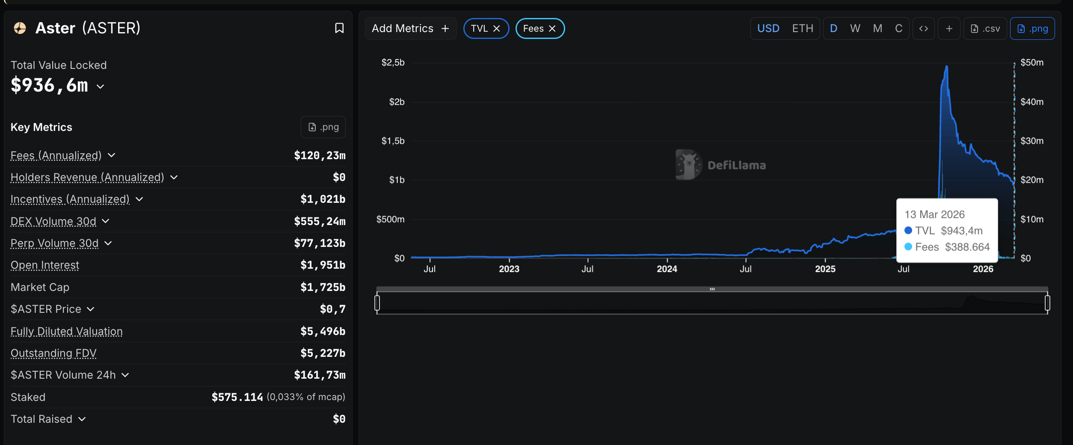Click the Staked value $575.114
Screen dimensions: 1073x445
[237, 398]
